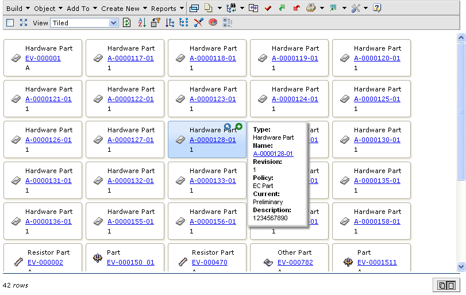The image size is (466, 295).
Task: Click the pie chart icon
Action: coord(213,23)
